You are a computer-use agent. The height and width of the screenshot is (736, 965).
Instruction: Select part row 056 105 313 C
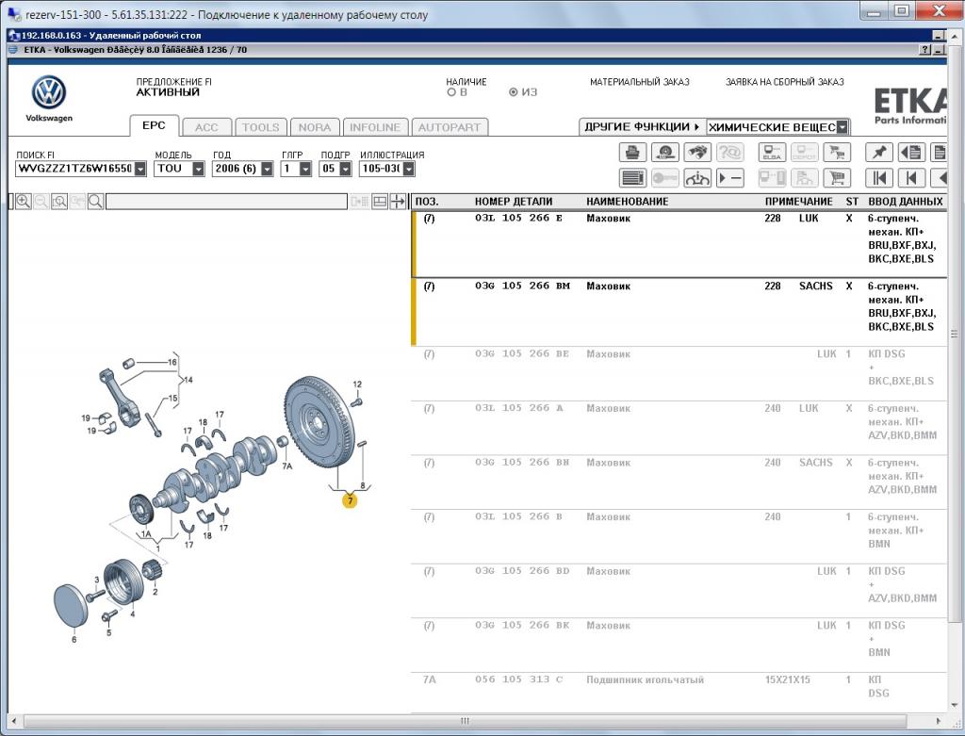[679, 693]
